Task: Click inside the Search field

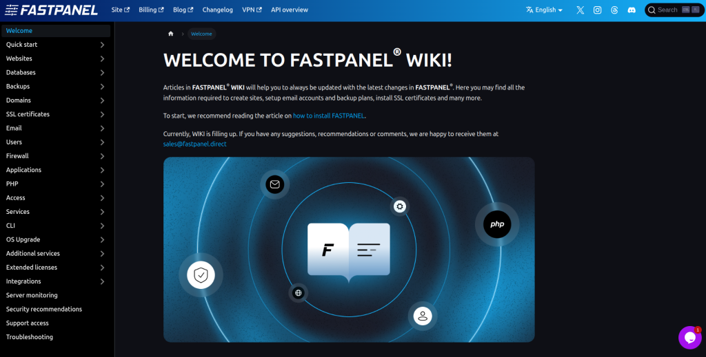Action: (x=674, y=10)
